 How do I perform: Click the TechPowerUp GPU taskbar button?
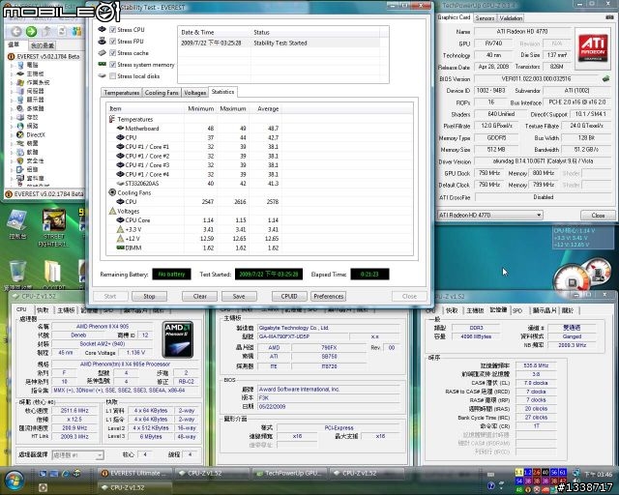(x=289, y=473)
